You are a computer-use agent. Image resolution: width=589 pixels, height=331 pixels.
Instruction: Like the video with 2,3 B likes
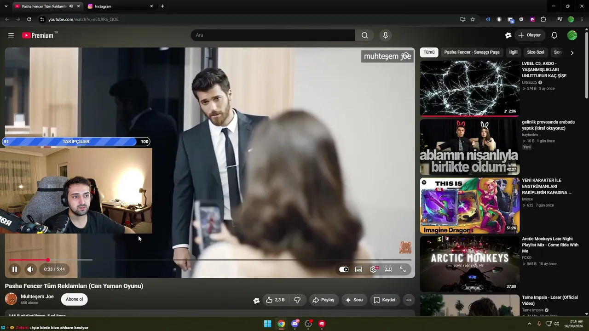(275, 300)
